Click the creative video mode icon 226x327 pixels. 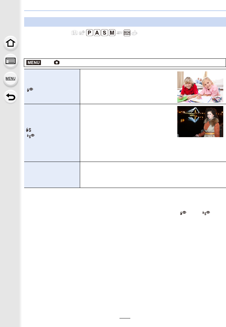pos(120,33)
